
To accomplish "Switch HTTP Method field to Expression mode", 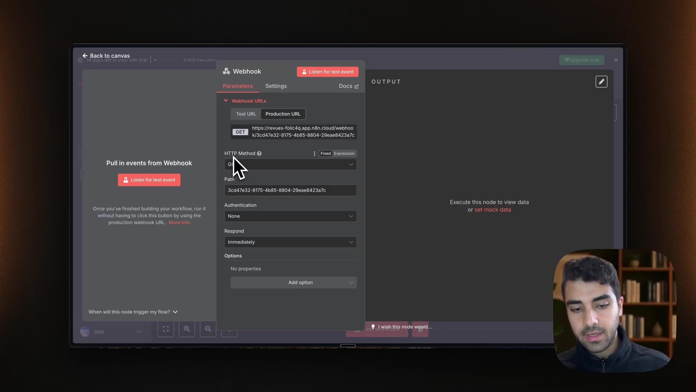I will pos(344,154).
